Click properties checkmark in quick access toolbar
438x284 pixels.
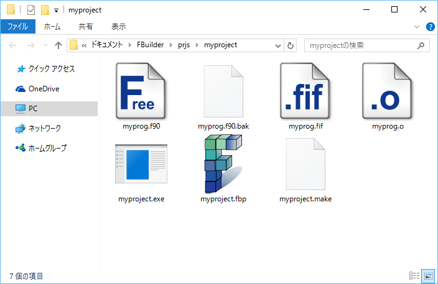click(31, 10)
